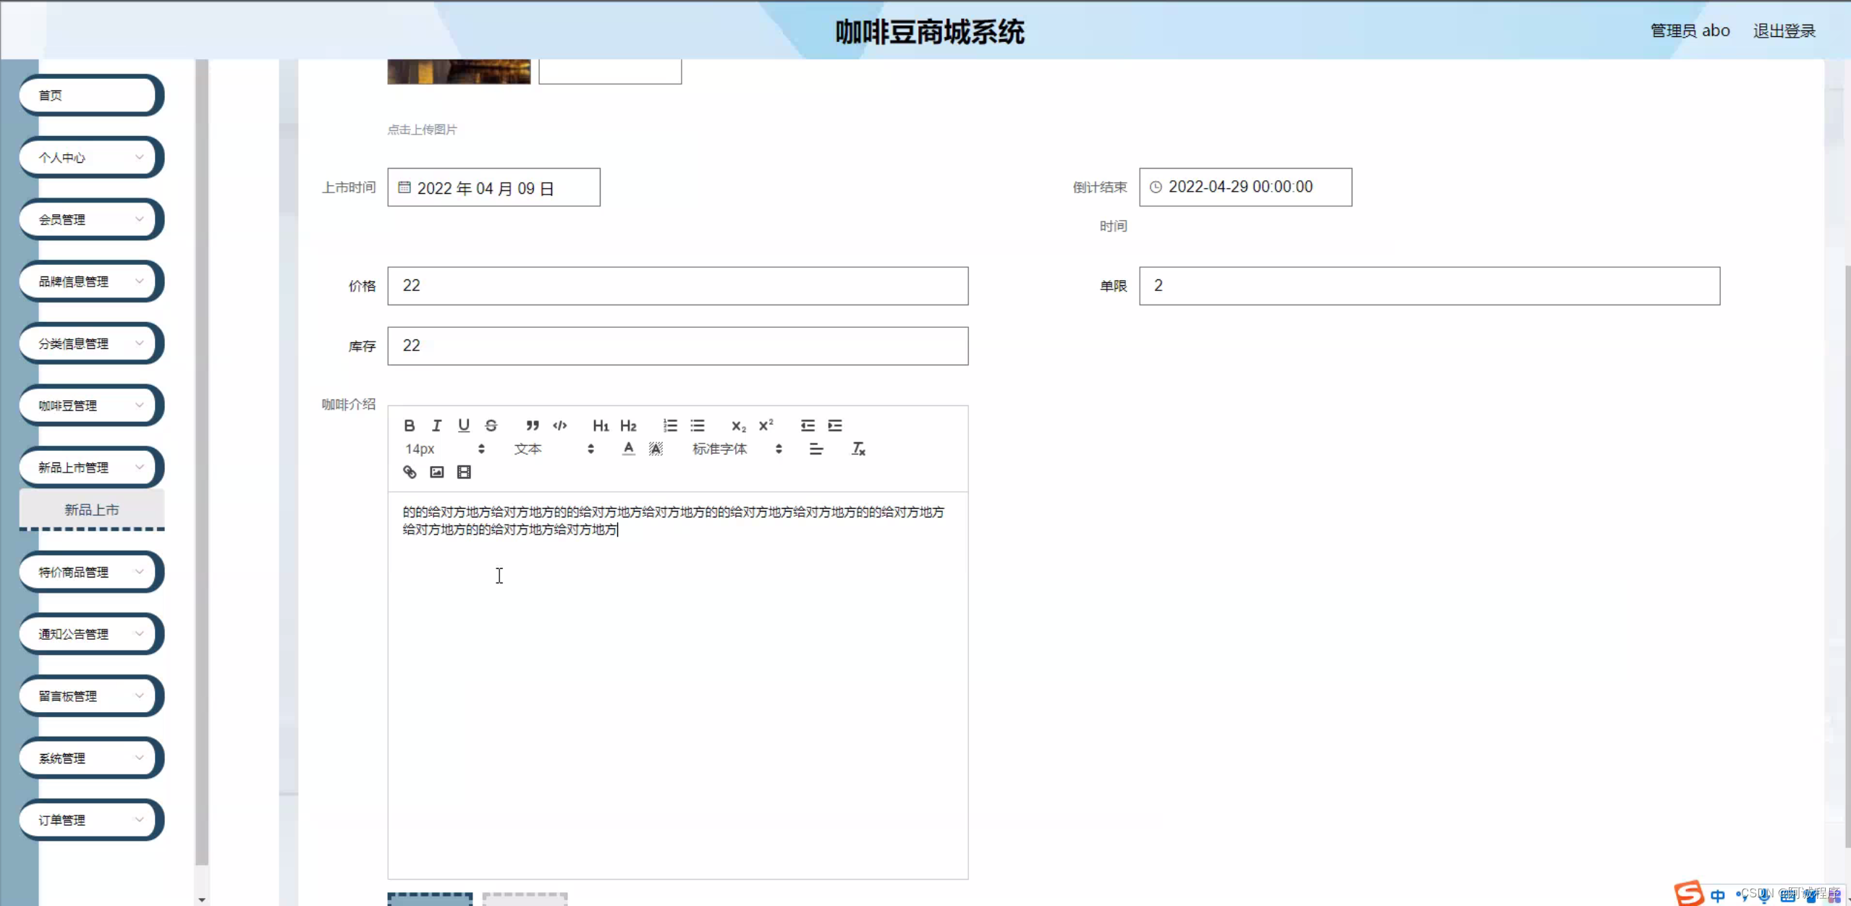Image resolution: width=1851 pixels, height=906 pixels.
Task: Insert a hyperlink in the editor
Action: pyautogui.click(x=410, y=472)
